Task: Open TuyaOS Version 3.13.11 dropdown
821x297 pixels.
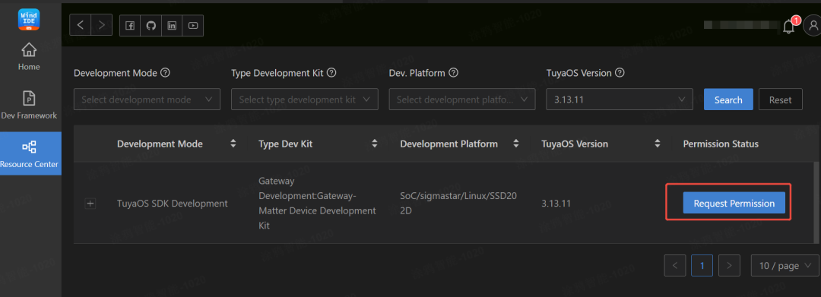Action: coord(620,100)
